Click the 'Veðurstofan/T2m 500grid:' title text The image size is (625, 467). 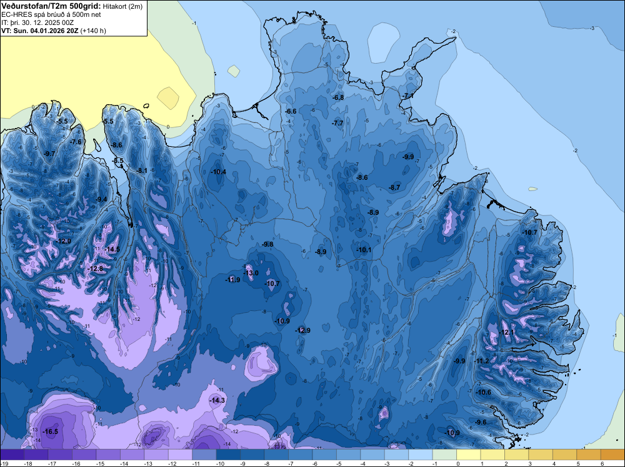pyautogui.click(x=51, y=6)
